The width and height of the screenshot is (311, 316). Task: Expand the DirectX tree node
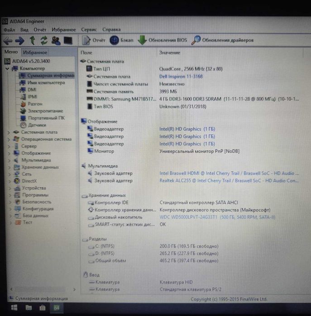(10, 181)
